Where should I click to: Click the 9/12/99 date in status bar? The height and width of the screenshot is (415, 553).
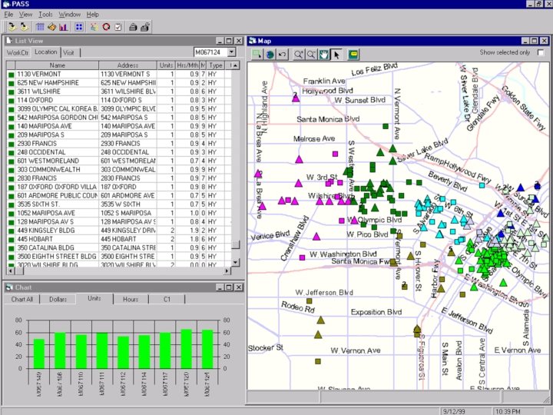click(x=454, y=411)
